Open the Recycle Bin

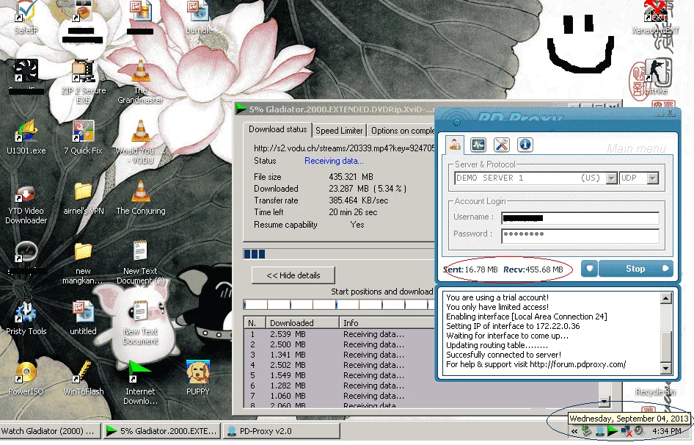[656, 392]
